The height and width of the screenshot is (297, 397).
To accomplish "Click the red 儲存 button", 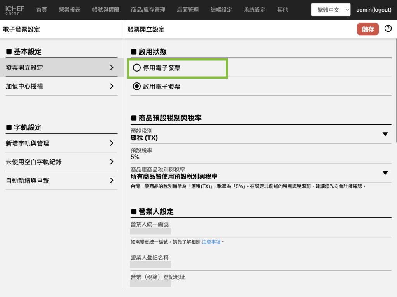I will click(368, 29).
